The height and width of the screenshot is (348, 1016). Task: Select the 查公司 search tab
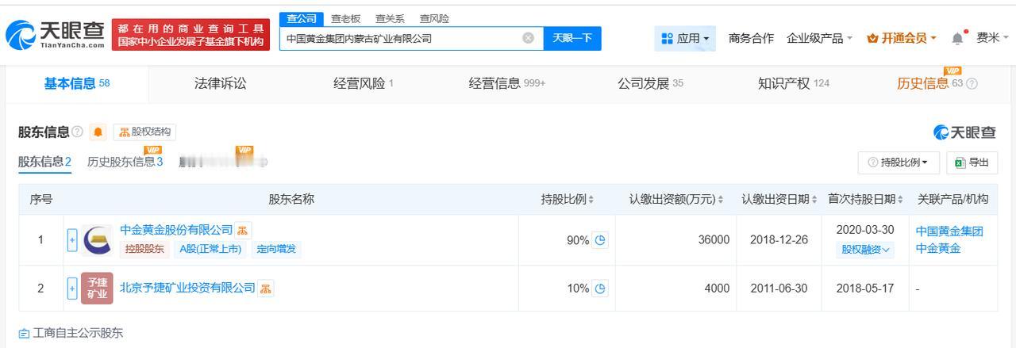302,19
